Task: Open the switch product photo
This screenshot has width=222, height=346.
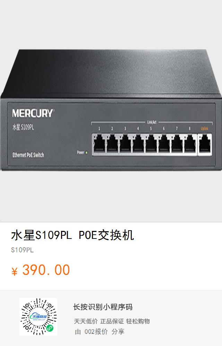Action: [x=111, y=110]
